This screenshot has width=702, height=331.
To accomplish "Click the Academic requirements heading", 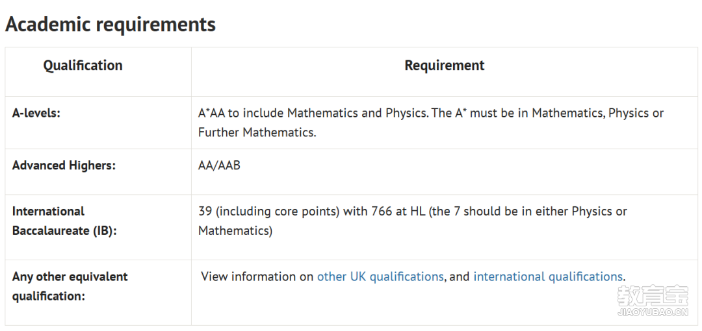I will 110,24.
